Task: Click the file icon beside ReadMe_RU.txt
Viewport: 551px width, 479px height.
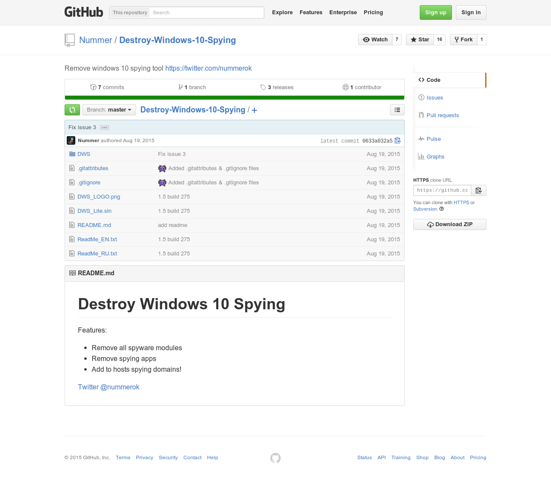Action: coord(72,254)
